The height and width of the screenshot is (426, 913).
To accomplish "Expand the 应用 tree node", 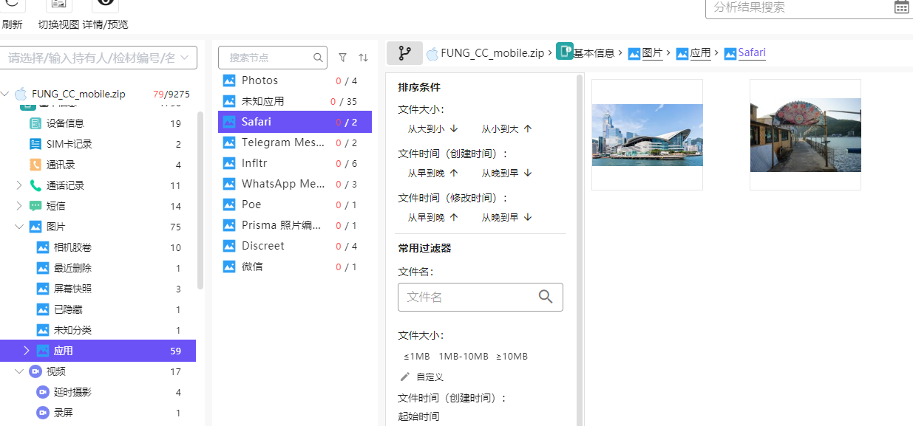I will click(x=27, y=350).
